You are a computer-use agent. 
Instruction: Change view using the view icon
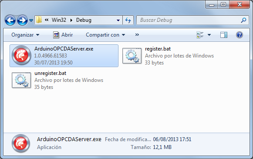200,35
